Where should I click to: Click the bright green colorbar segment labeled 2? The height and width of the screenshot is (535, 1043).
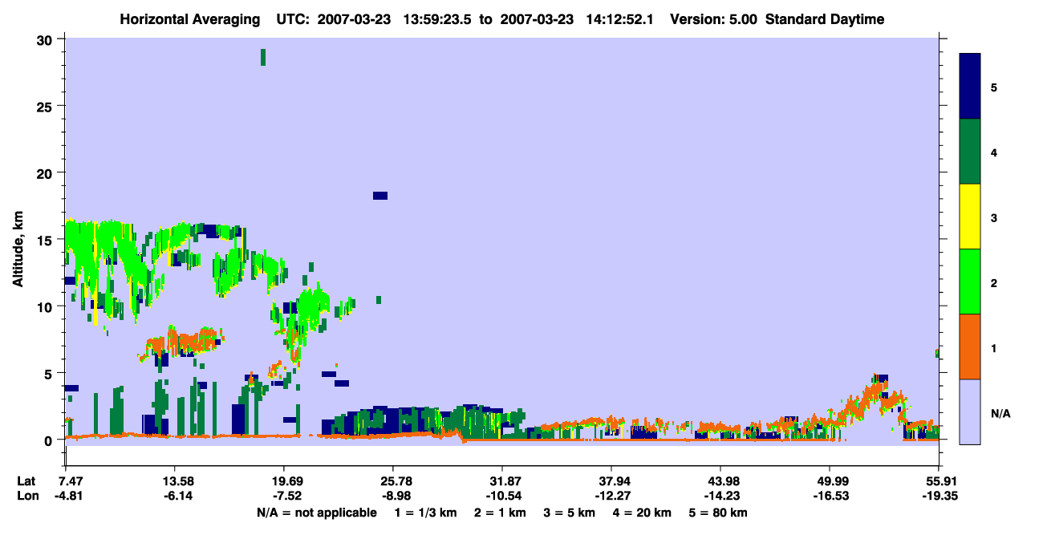click(970, 282)
